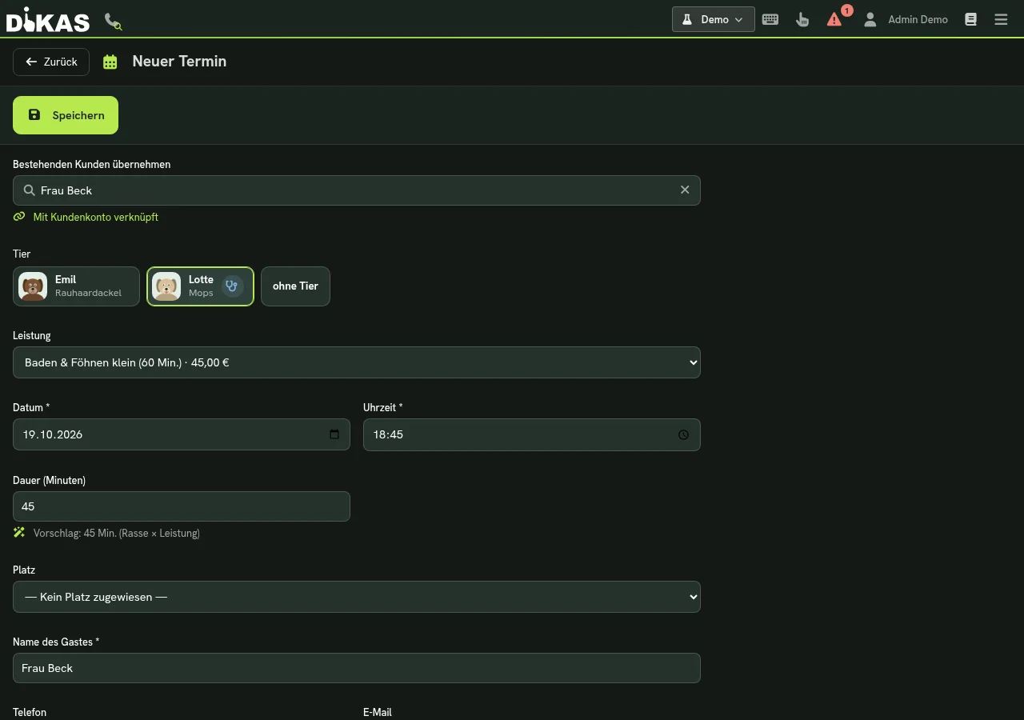Click the pointing hand icon
The width and height of the screenshot is (1024, 720).
coord(802,19)
